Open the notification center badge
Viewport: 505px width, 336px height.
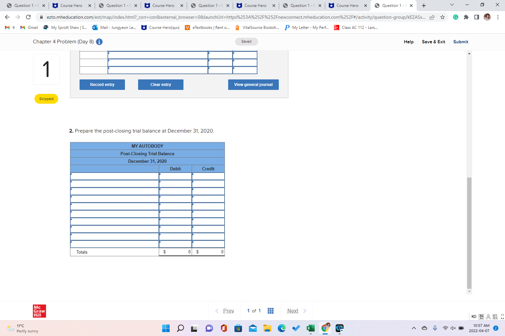click(496, 328)
